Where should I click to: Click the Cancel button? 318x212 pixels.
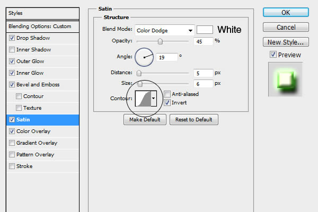point(286,27)
